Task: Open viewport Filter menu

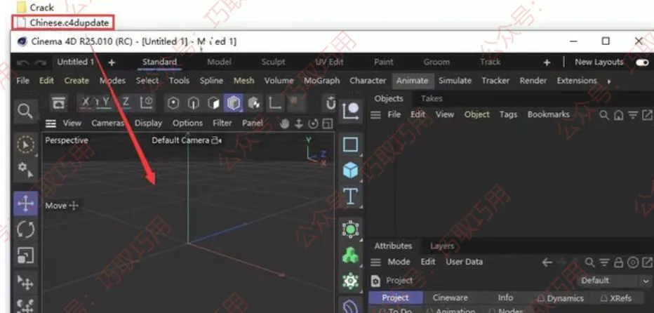Action: [222, 124]
